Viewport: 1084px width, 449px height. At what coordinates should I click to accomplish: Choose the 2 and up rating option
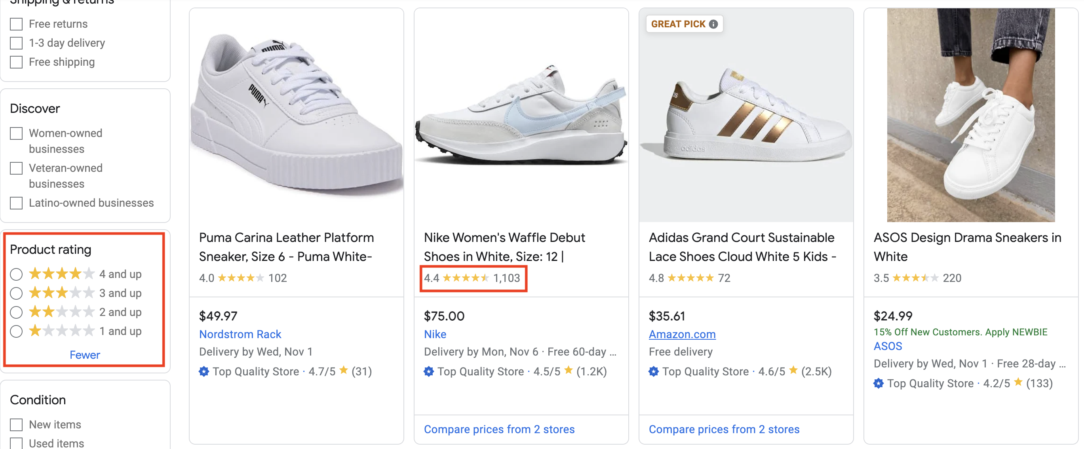(16, 312)
